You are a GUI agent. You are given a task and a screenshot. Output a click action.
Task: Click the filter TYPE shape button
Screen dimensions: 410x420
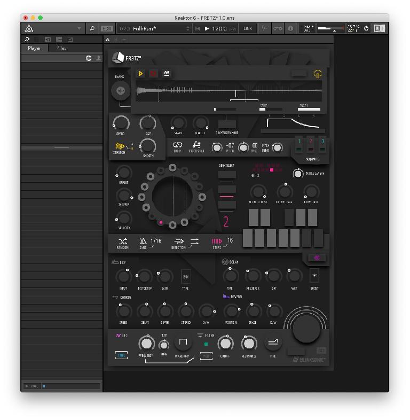tap(273, 342)
